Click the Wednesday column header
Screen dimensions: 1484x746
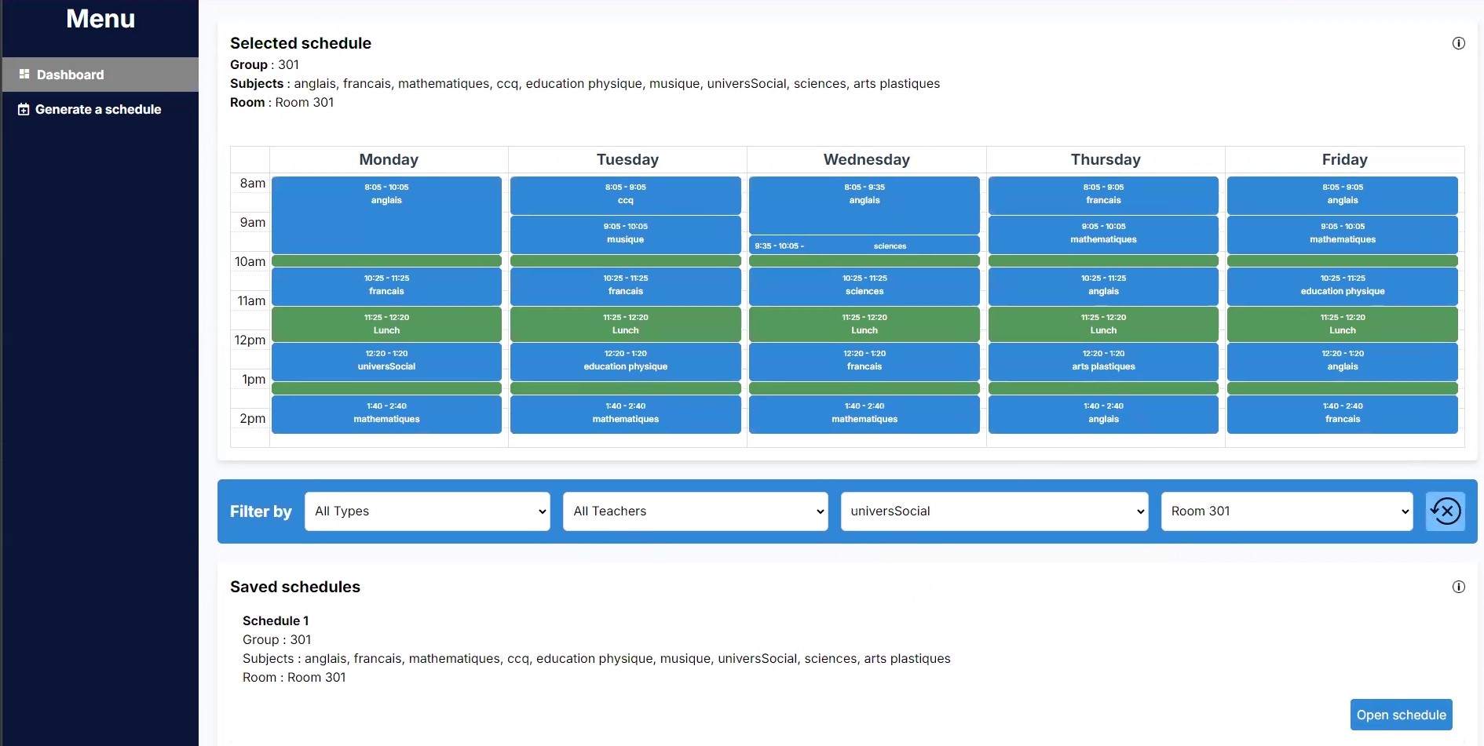pos(867,159)
